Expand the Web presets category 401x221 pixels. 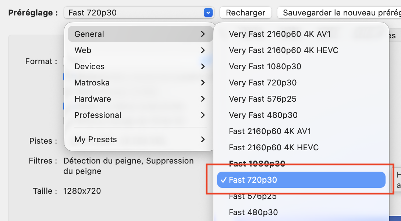140,50
